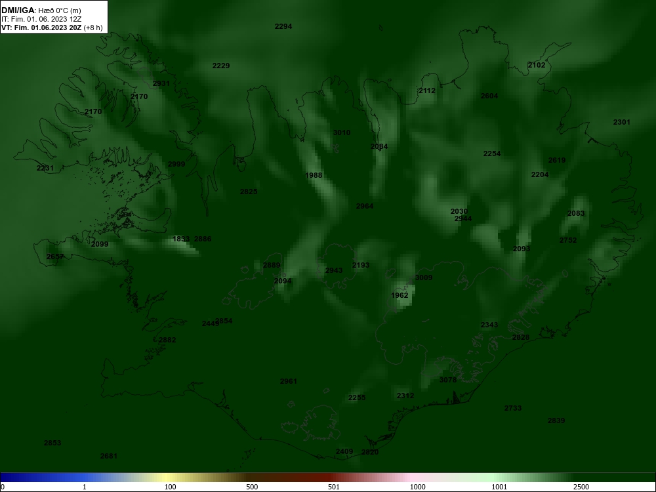This screenshot has width=656, height=492.
Task: Select the legend tick label 2500
Action: tap(581, 487)
